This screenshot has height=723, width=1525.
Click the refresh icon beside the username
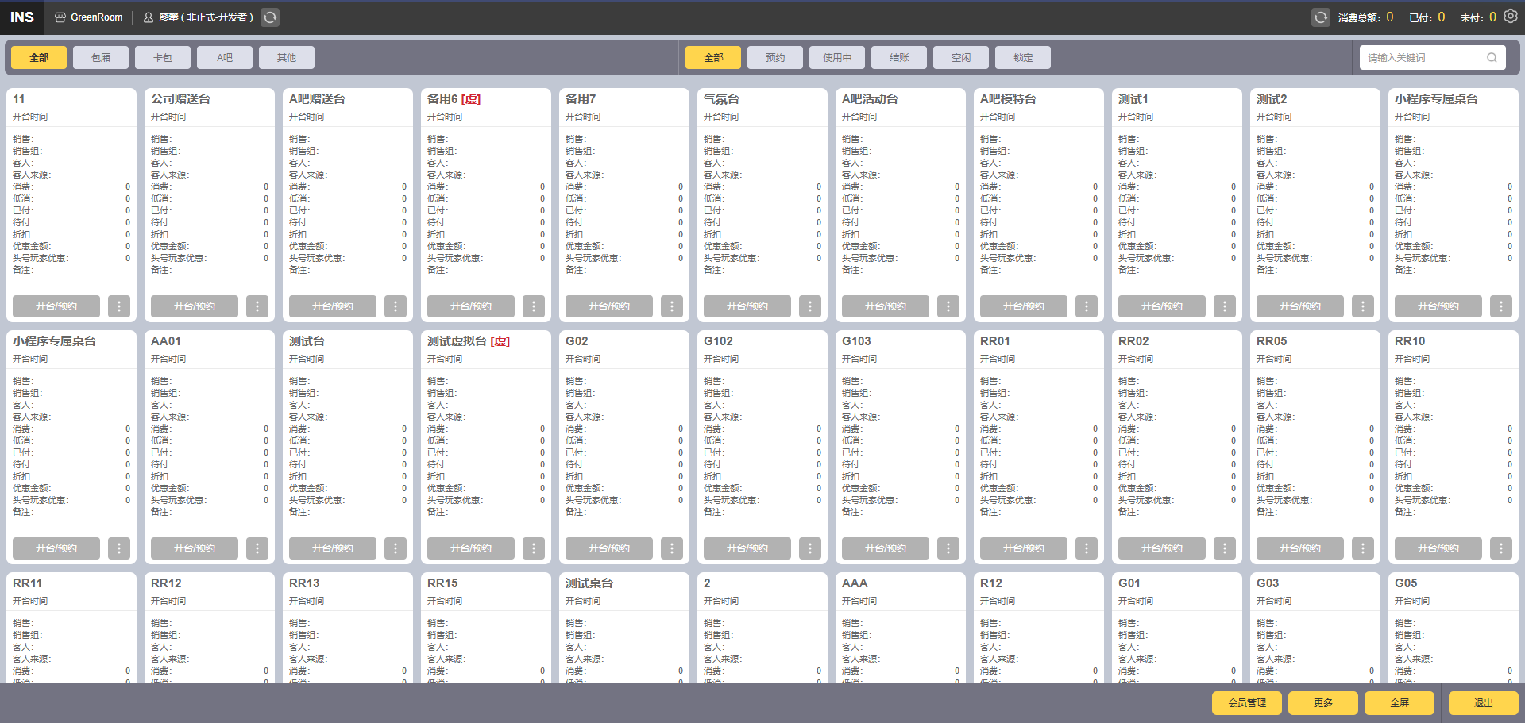(x=270, y=17)
